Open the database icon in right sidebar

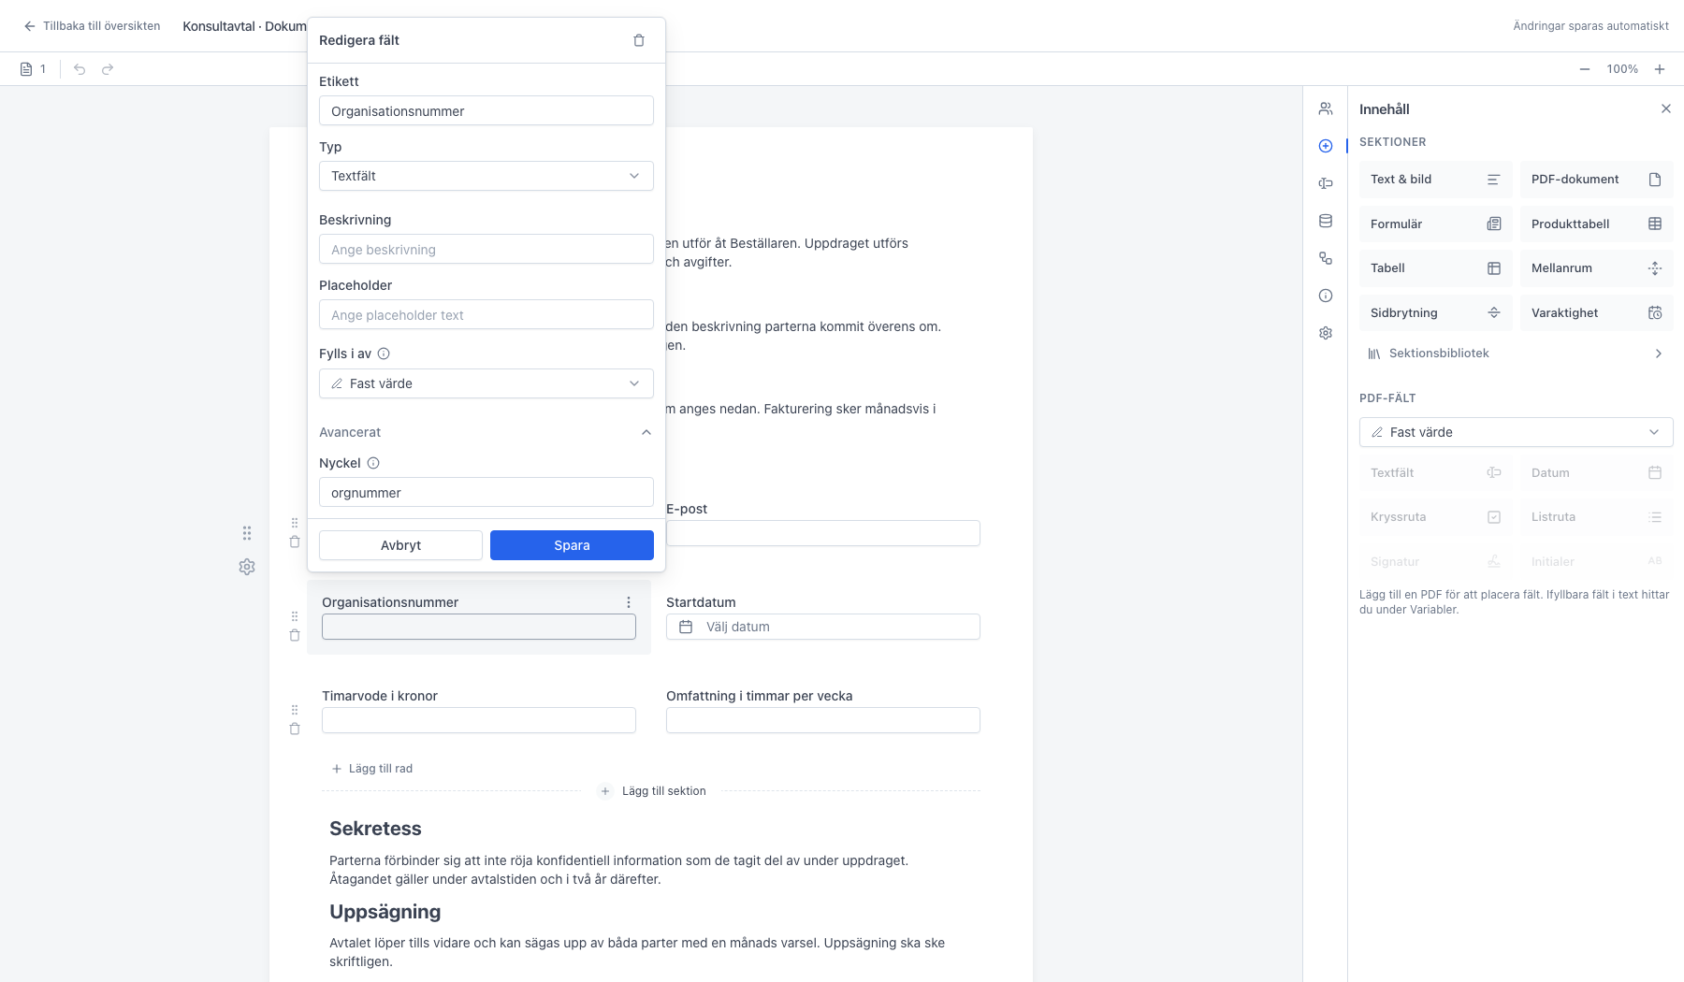[1326, 221]
